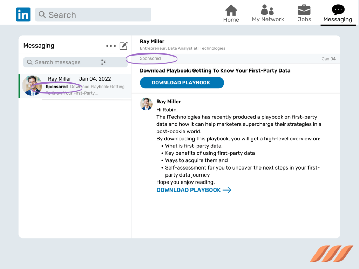Open Ray Miller's profile photo thumbnail

pos(32,85)
